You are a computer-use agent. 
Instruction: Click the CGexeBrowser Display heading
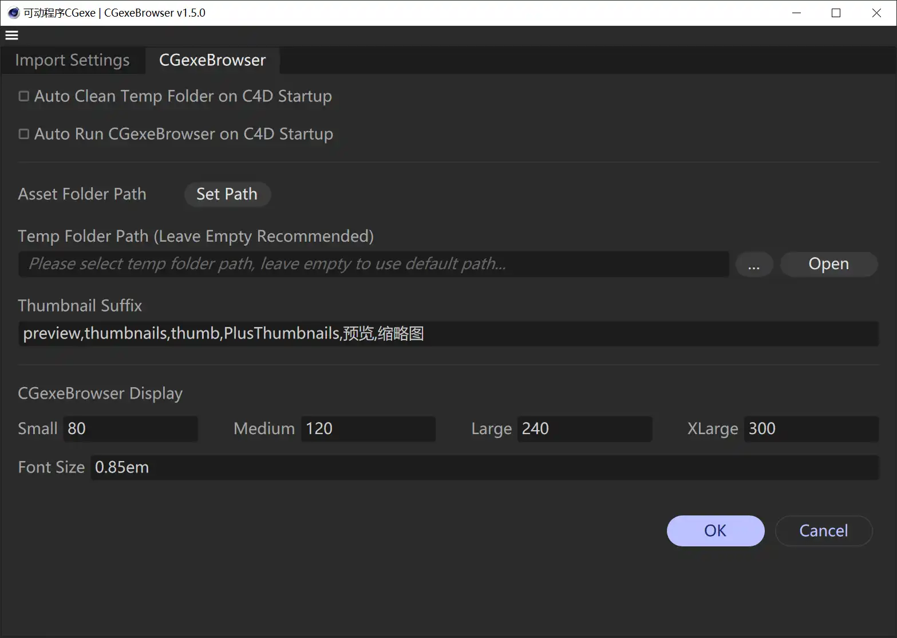tap(100, 393)
